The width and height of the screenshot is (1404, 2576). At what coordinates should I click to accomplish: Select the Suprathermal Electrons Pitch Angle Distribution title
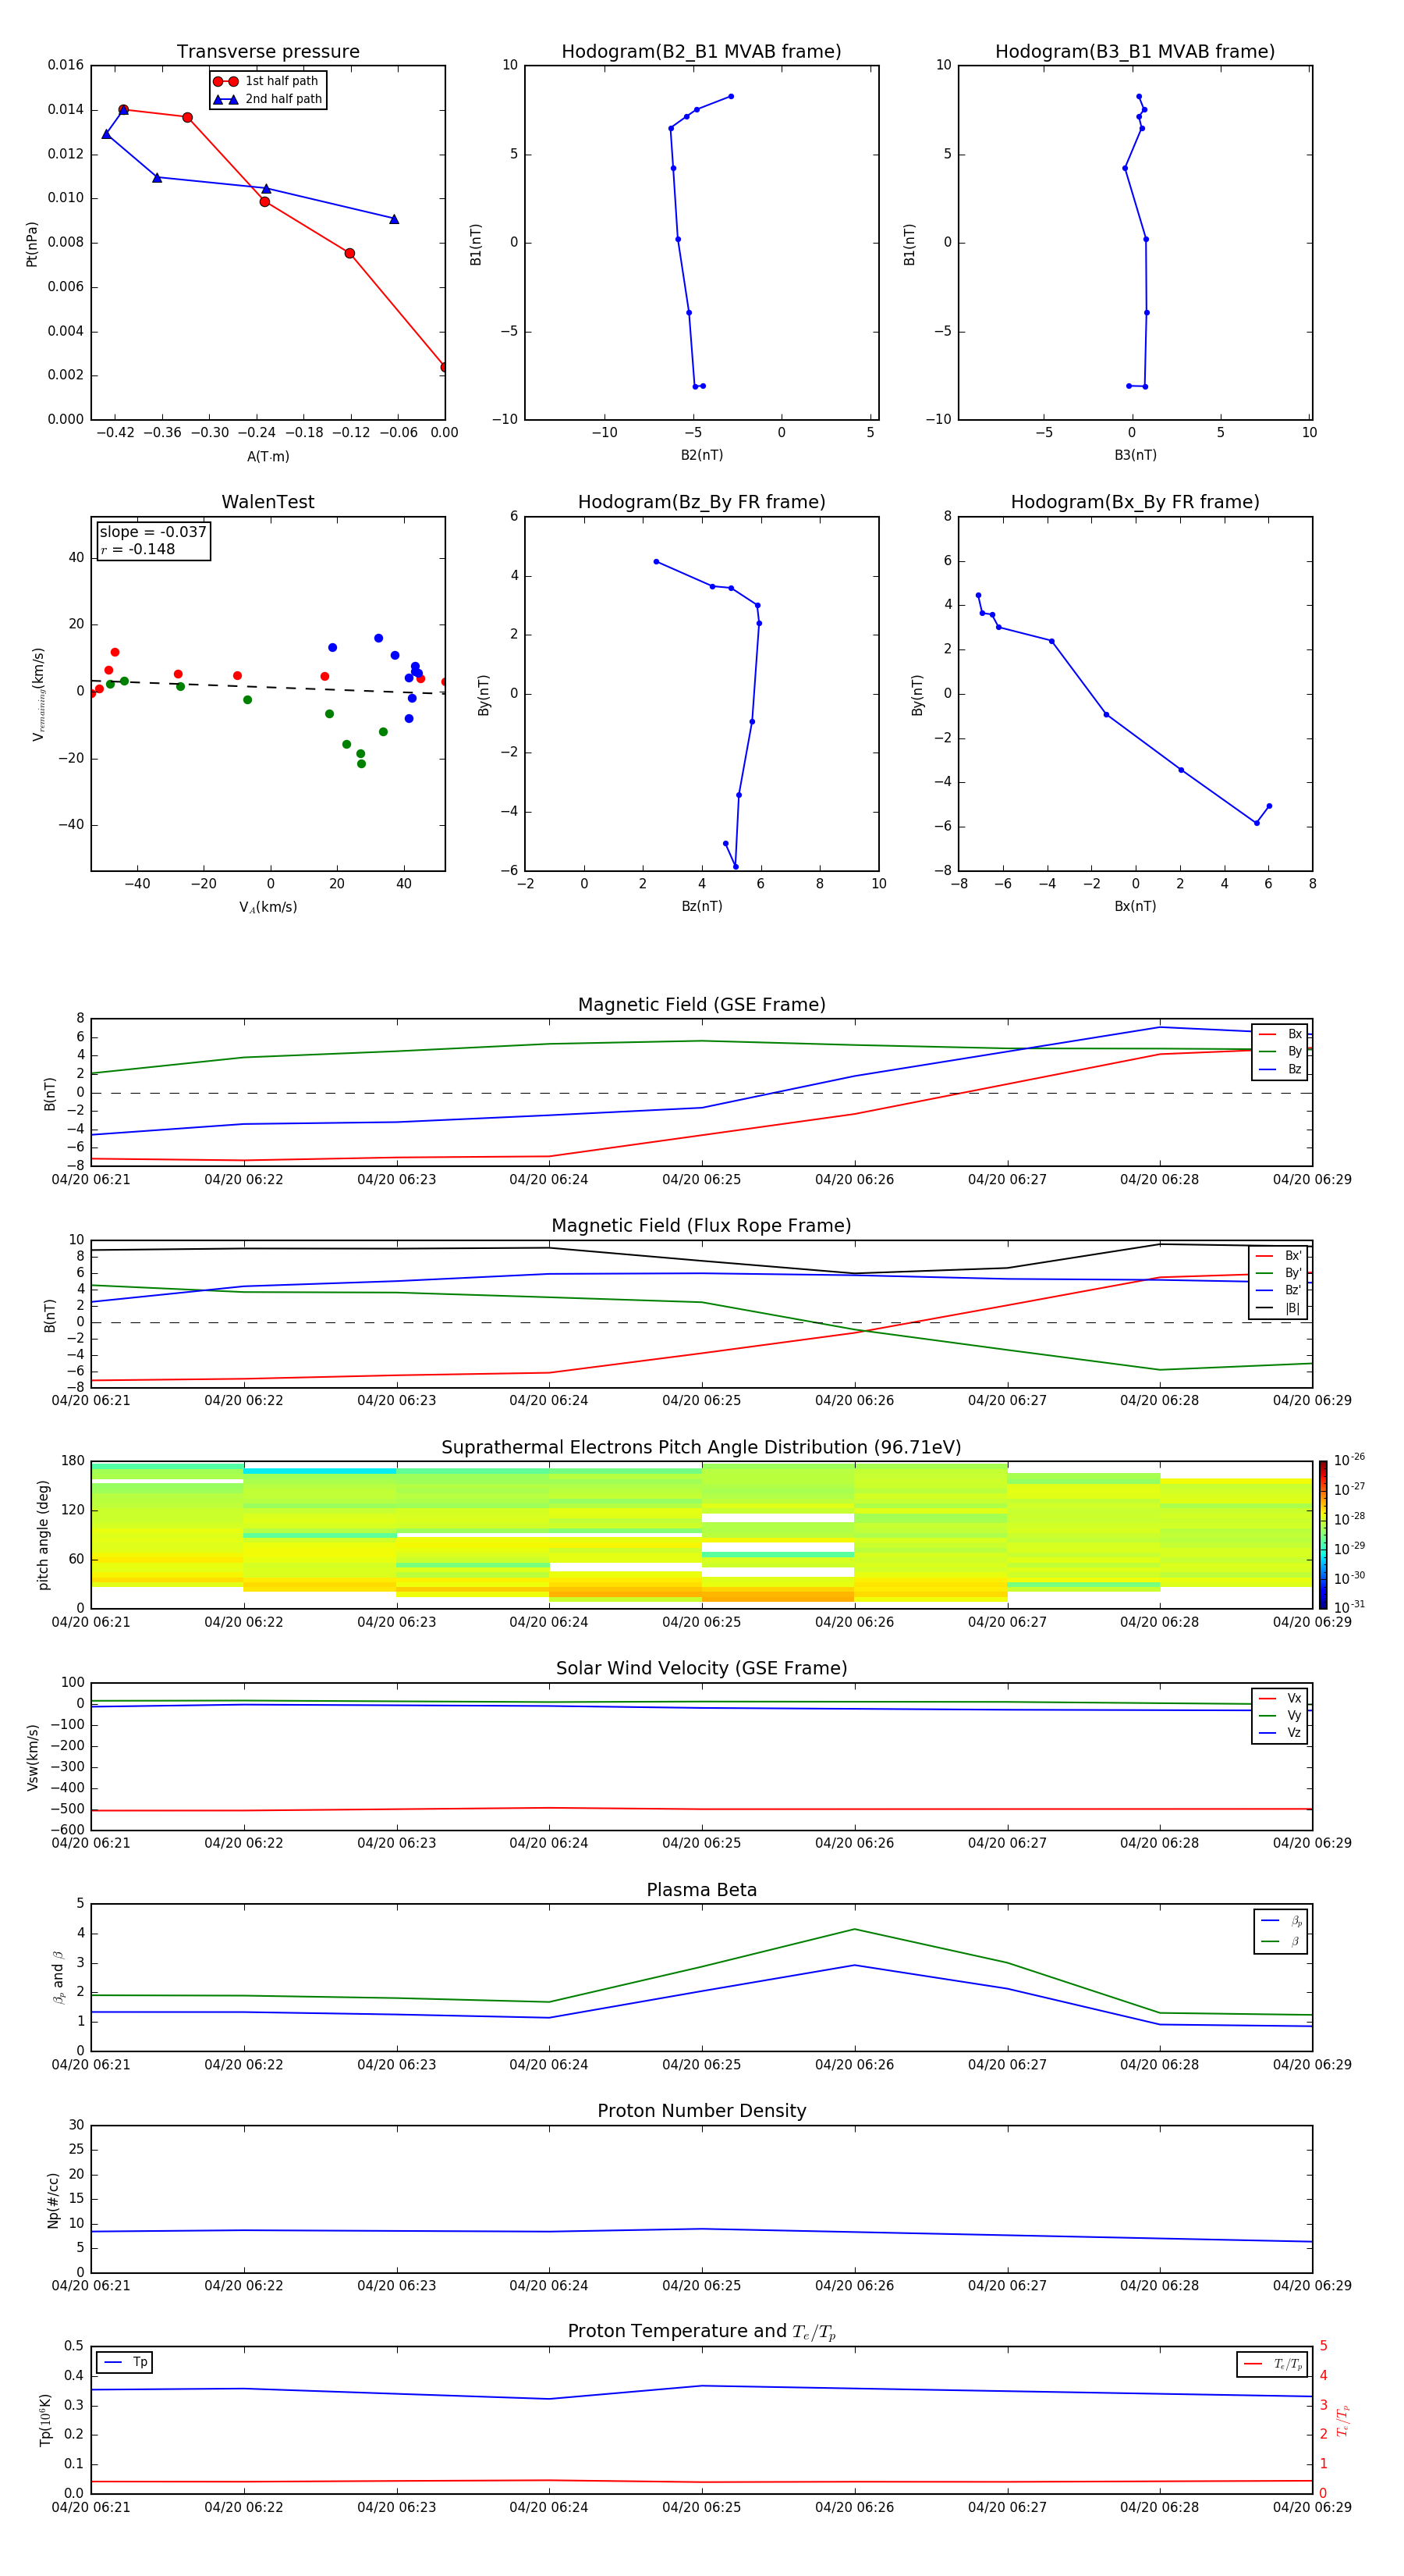pyautogui.click(x=701, y=1448)
